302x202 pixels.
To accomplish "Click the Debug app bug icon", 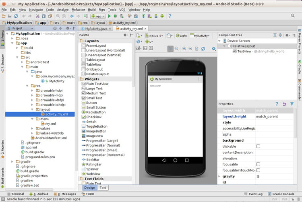I will tap(116, 16).
